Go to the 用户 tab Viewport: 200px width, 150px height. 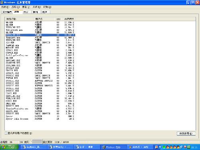point(45,12)
